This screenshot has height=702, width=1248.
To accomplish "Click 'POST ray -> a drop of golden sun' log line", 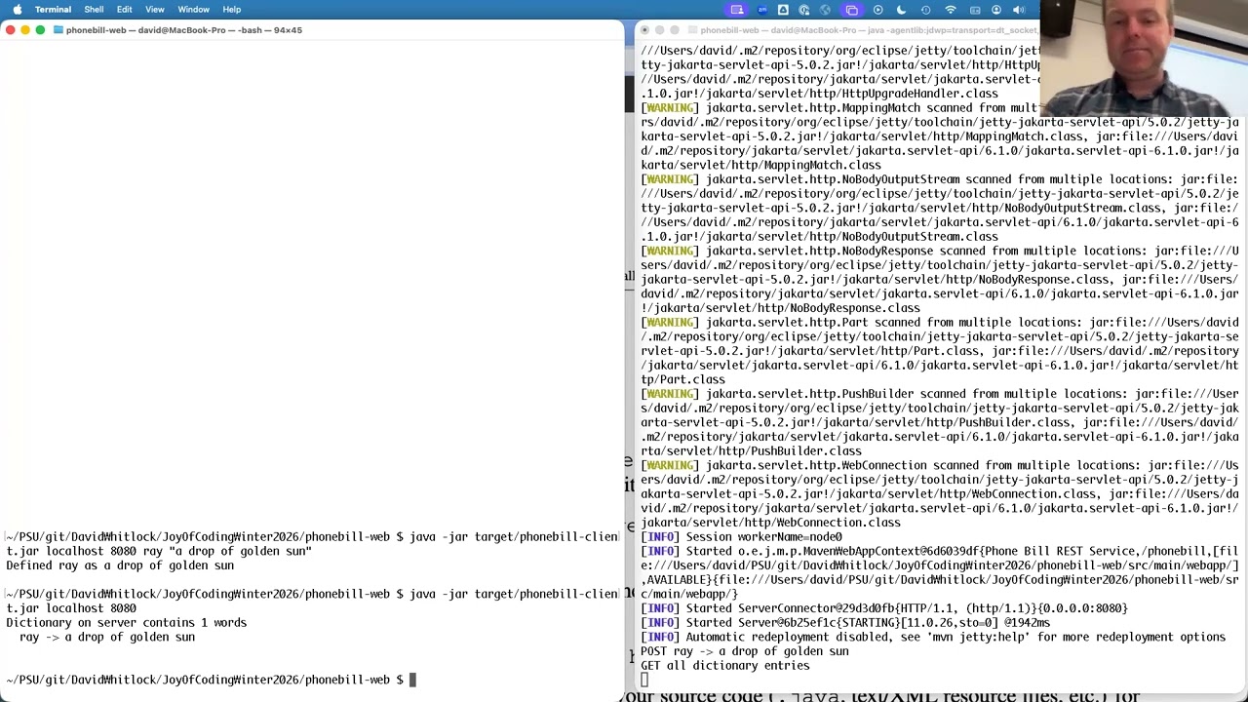I will [745, 651].
